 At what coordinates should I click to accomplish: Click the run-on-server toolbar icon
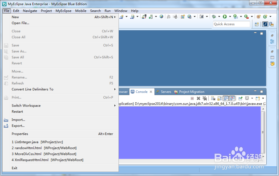(151, 17)
